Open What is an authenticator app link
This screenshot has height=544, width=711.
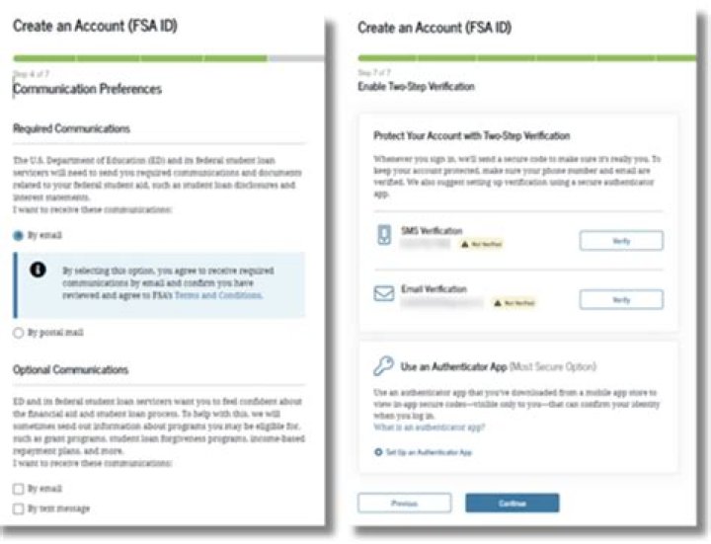(x=429, y=427)
